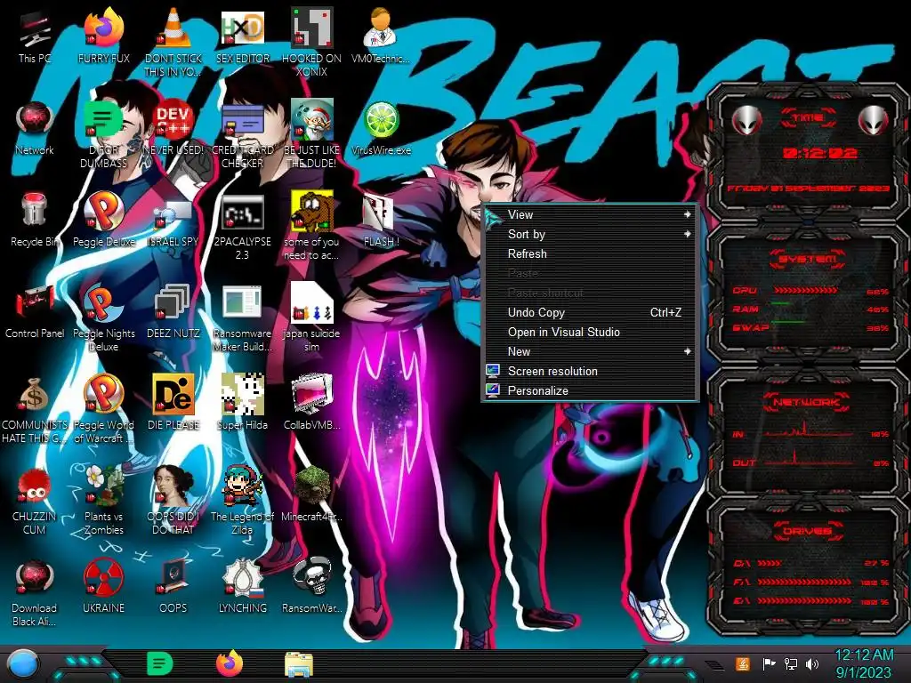
Task: Open the Legend of Zilda shortcut
Action: [242, 500]
